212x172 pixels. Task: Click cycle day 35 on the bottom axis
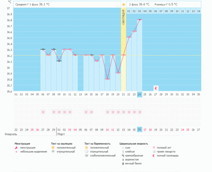pyautogui.click(x=199, y=94)
